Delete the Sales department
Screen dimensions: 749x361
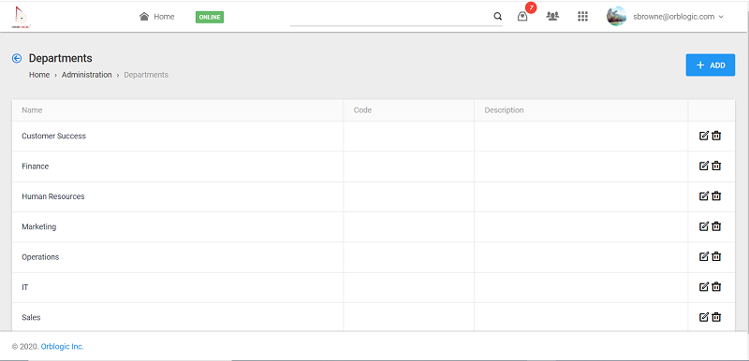[716, 317]
